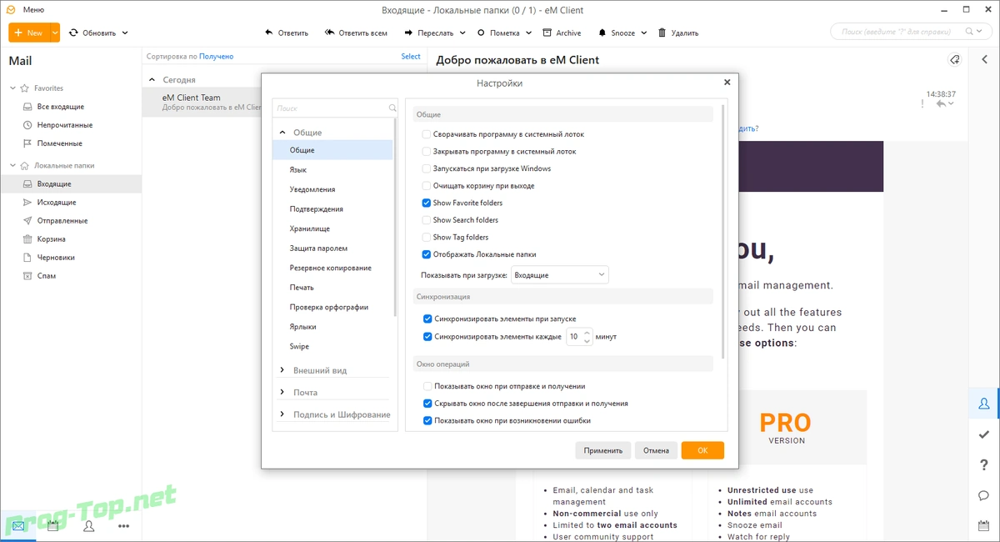Collapse the Favorites folder group
The image size is (1000, 542).
coord(13,88)
